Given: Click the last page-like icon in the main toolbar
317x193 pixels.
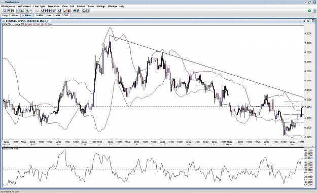Looking at the screenshot, I should [x=88, y=11].
